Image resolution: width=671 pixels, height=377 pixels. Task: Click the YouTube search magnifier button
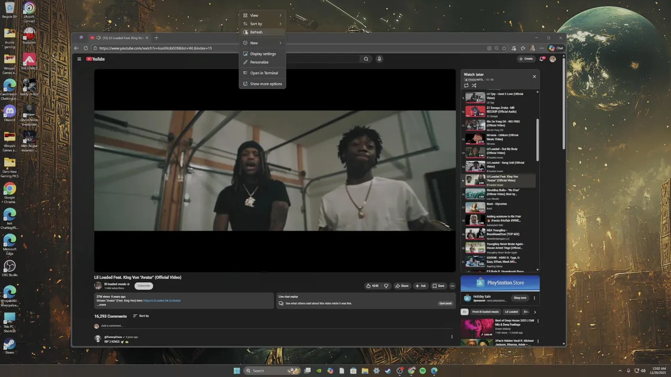pos(366,59)
